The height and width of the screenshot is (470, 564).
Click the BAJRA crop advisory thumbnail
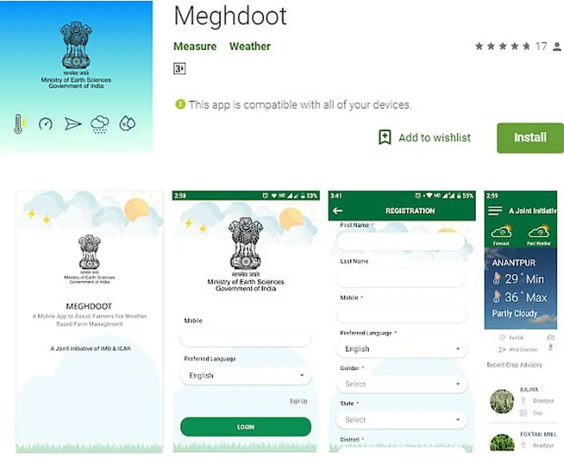(x=502, y=401)
